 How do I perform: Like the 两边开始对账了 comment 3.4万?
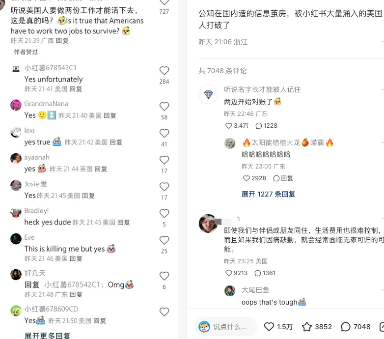(228, 126)
